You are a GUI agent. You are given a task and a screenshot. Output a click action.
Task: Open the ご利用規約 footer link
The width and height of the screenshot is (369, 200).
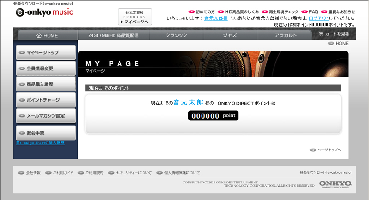pos(90,173)
